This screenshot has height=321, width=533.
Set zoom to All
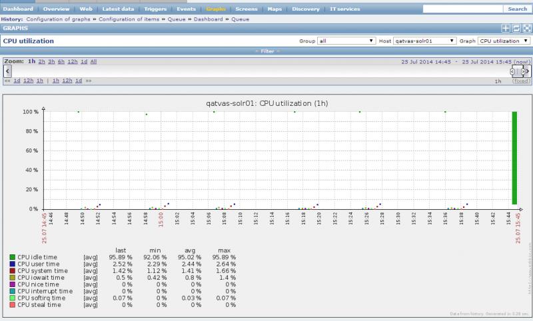point(93,61)
